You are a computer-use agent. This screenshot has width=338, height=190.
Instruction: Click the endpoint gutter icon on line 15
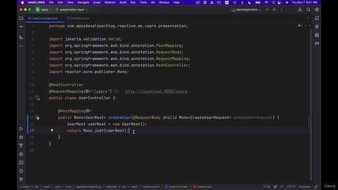click(x=37, y=118)
